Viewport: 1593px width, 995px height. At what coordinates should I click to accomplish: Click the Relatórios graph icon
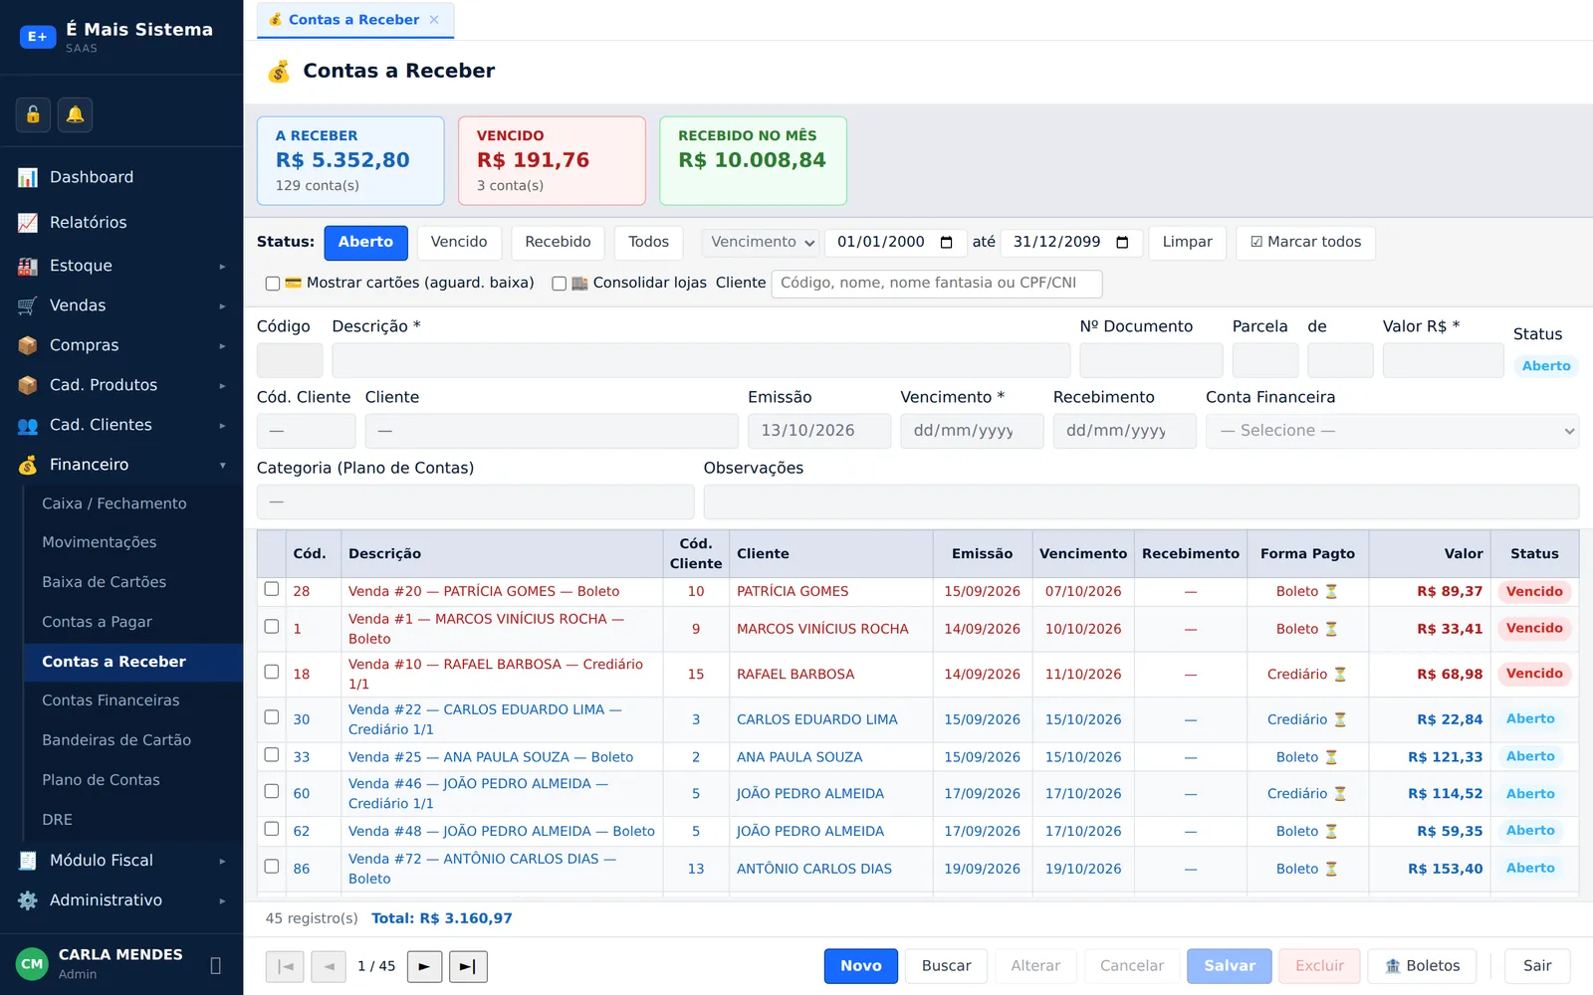28,223
